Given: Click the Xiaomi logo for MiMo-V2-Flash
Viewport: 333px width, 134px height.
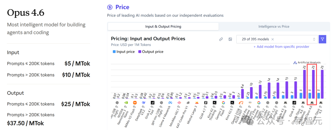Looking at the screenshot, I should click(135, 103).
